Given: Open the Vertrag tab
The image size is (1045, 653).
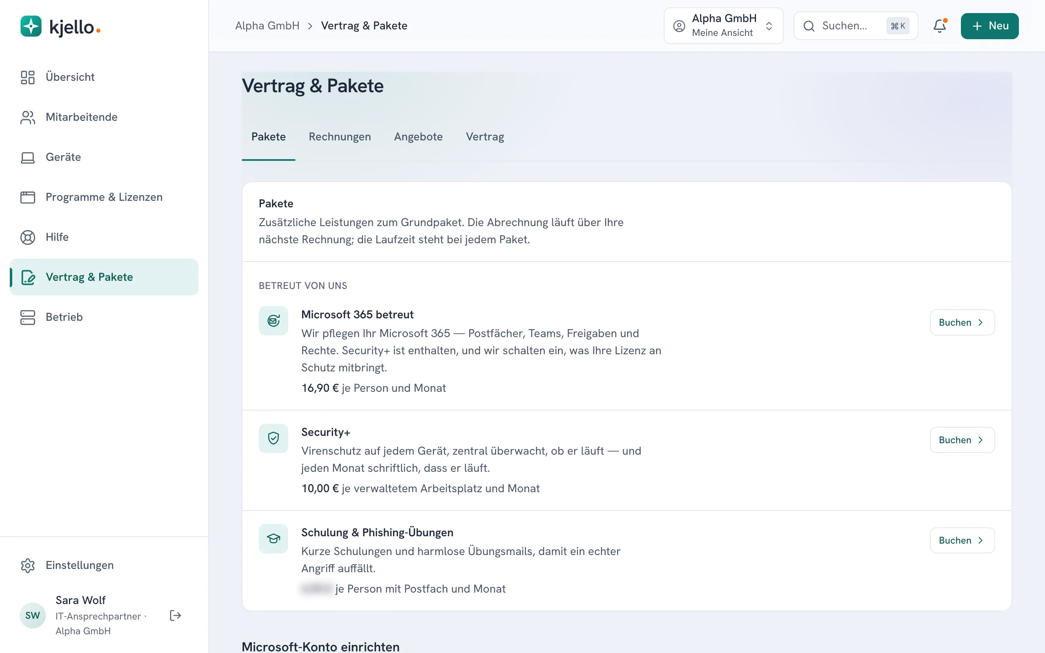Looking at the screenshot, I should pyautogui.click(x=485, y=136).
